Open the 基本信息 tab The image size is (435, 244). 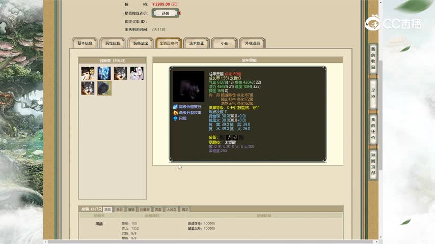(x=85, y=43)
